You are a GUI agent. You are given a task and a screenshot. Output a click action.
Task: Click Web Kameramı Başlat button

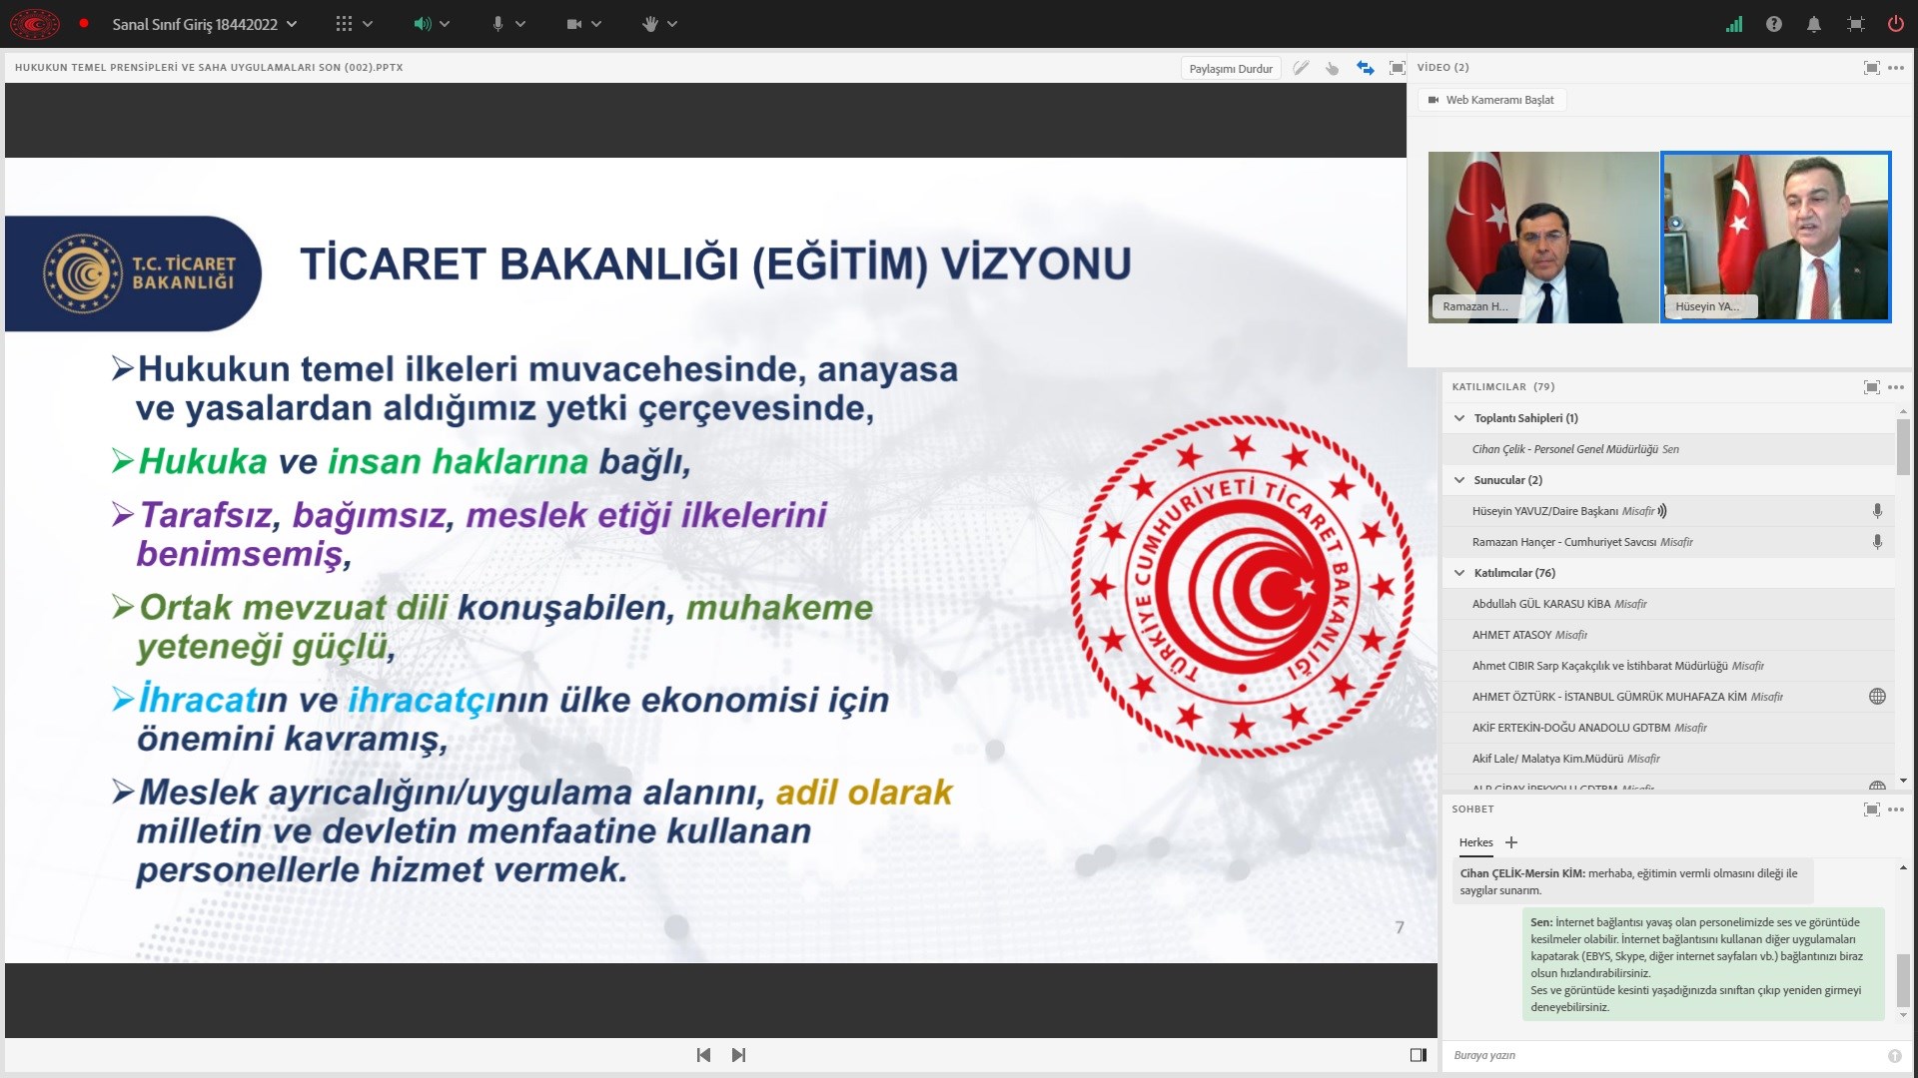[1491, 100]
